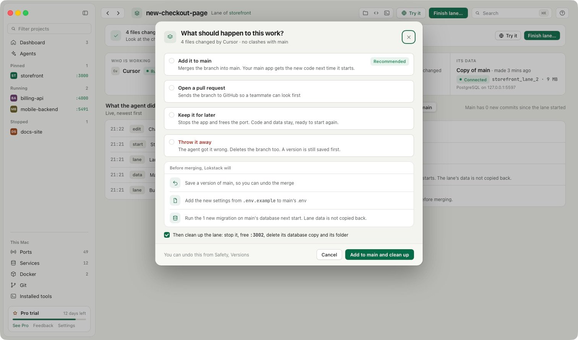Image resolution: width=578 pixels, height=340 pixels.
Task: Go forward with the right chevron
Action: 118,13
